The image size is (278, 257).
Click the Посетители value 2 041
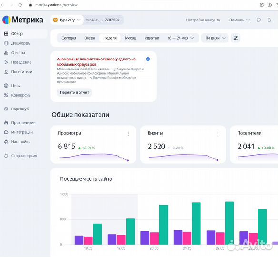coord(246,147)
